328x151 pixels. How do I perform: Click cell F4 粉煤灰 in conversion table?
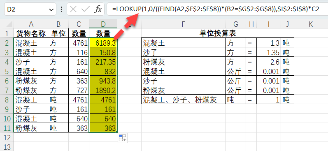(x=184, y=62)
